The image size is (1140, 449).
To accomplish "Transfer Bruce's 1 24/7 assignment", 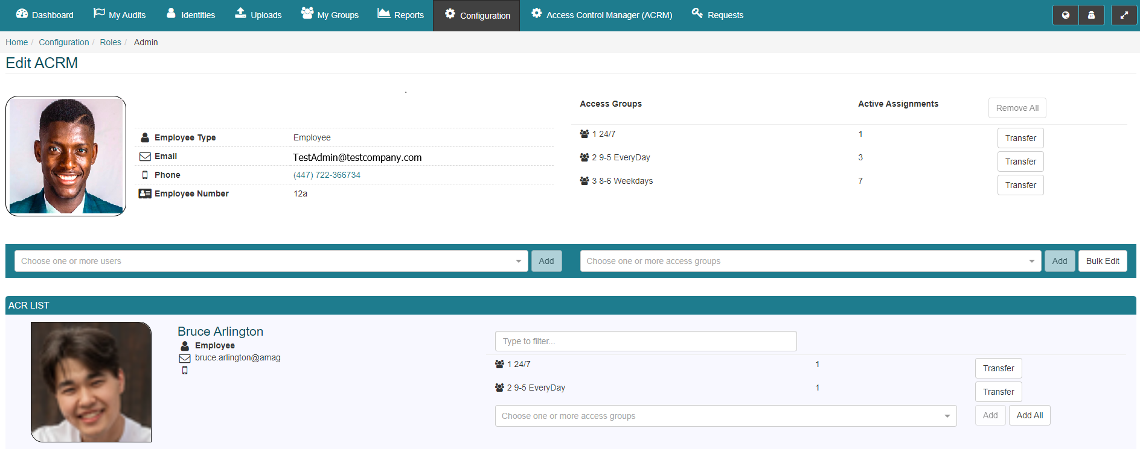I will tap(998, 368).
